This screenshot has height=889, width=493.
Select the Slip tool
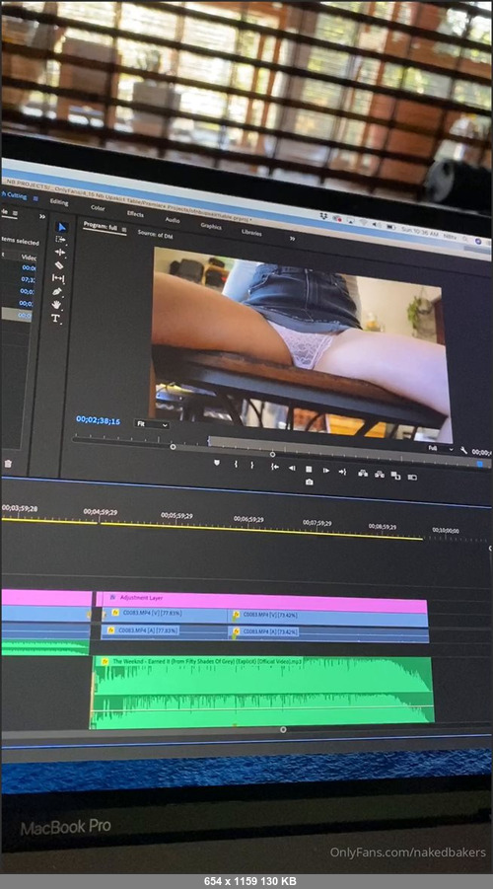tap(58, 278)
